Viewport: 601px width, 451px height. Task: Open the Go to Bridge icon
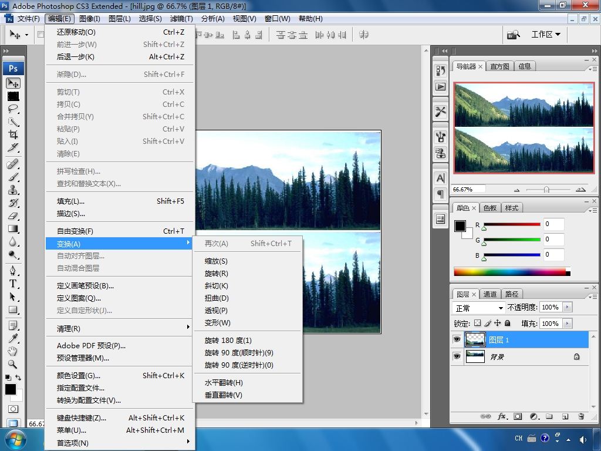pyautogui.click(x=514, y=35)
